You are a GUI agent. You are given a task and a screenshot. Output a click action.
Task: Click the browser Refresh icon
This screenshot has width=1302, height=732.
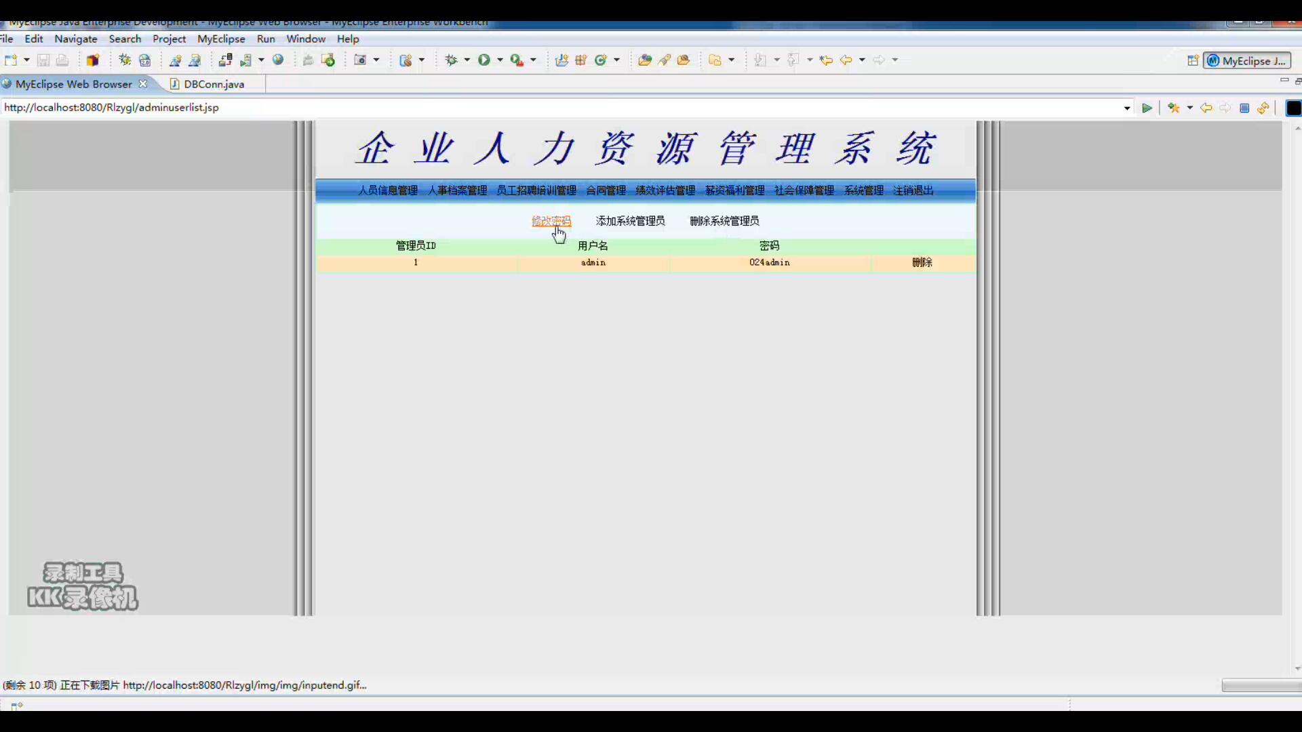pos(1263,108)
